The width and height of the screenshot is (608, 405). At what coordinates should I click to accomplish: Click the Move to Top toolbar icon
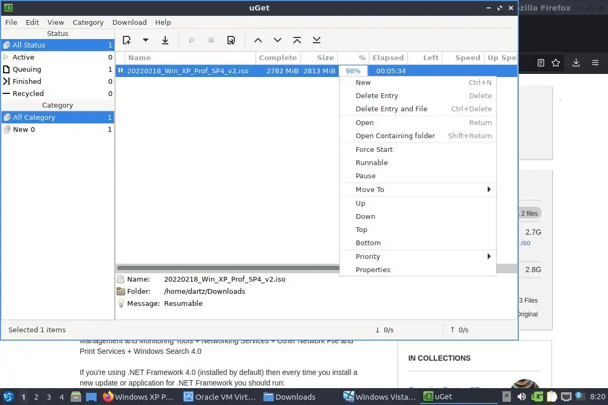tap(297, 40)
